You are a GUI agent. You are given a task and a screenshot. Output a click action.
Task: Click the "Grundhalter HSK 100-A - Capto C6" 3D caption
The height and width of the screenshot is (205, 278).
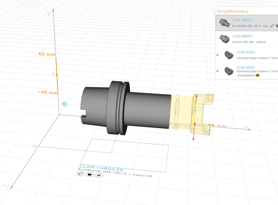tap(115, 173)
